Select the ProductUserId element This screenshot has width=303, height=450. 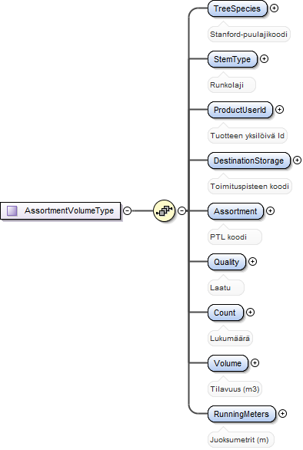(x=240, y=110)
